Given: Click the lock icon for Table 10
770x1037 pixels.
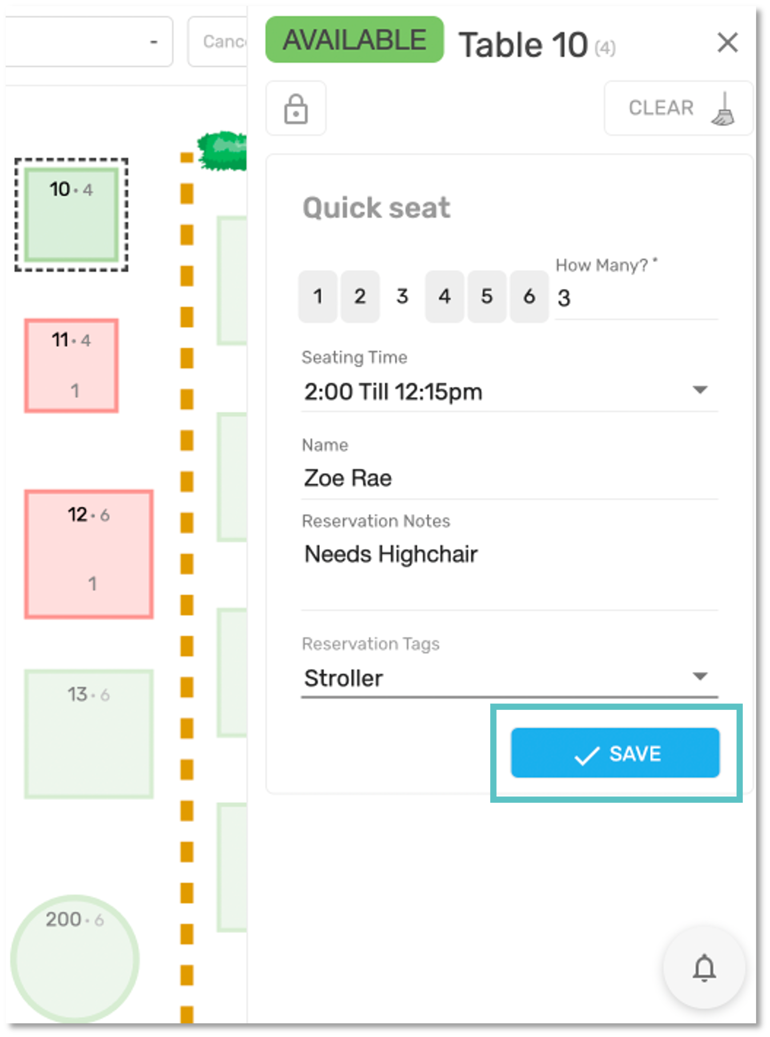Looking at the screenshot, I should coord(296,109).
